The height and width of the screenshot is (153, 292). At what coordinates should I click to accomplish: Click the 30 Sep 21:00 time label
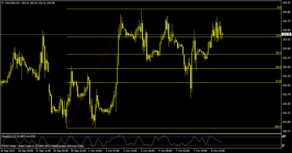point(78,151)
